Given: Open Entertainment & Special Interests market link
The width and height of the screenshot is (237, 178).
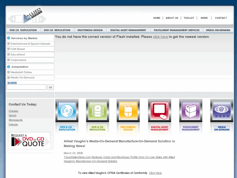Looking at the screenshot, I should point(30,44).
